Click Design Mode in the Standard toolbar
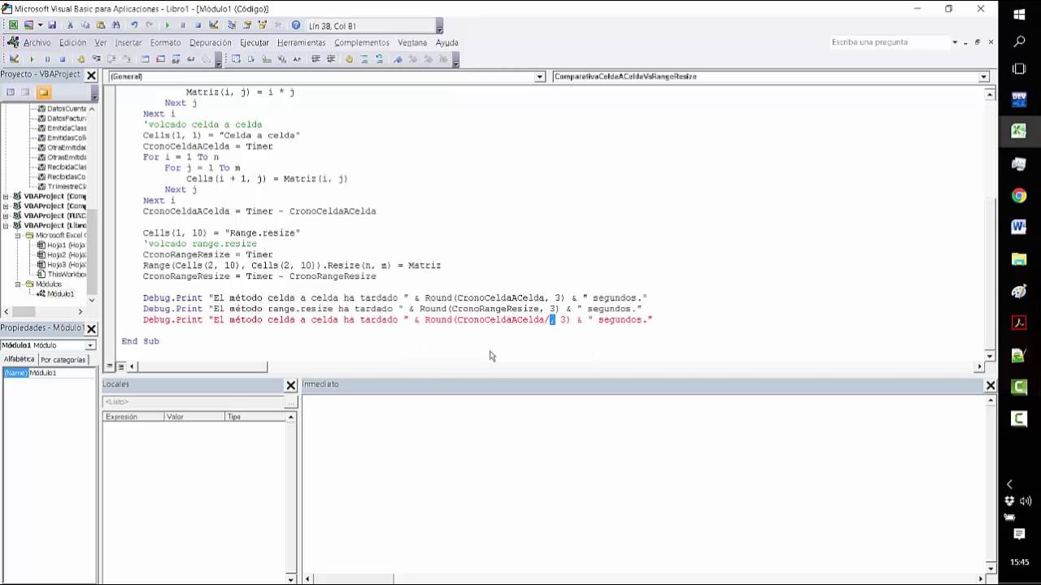1041x585 pixels. (213, 25)
